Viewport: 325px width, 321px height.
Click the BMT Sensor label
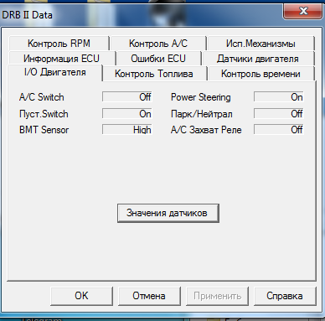[44, 130]
